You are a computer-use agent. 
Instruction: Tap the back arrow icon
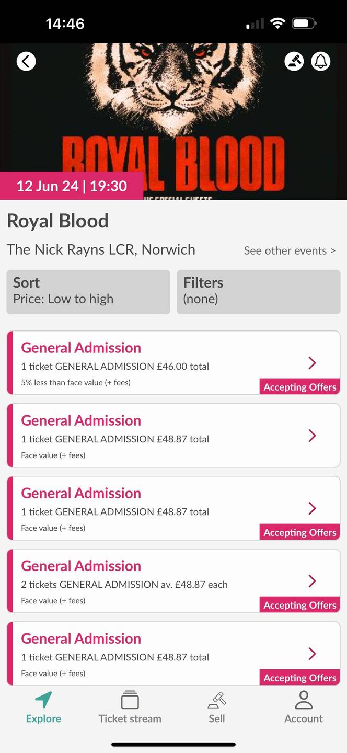click(26, 61)
